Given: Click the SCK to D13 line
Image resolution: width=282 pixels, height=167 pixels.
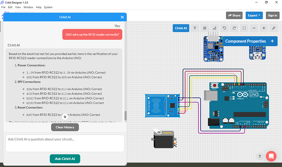Looking at the screenshot, I should pos(64,94).
